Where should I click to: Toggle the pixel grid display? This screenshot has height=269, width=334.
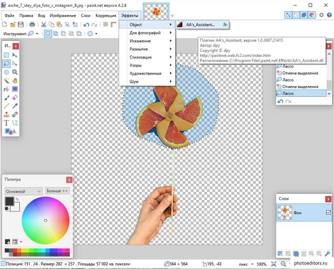pyautogui.click(x=106, y=24)
